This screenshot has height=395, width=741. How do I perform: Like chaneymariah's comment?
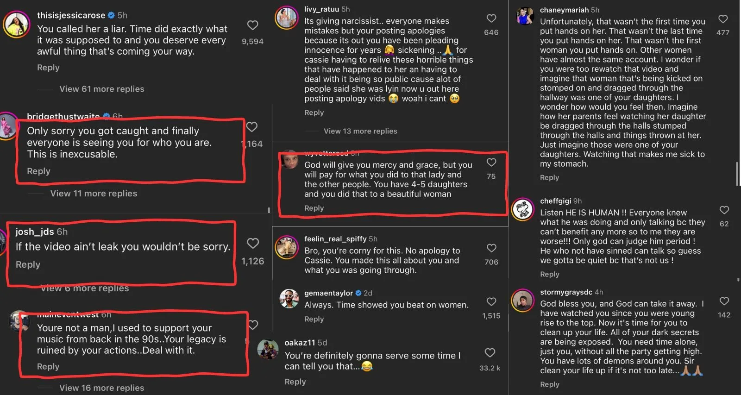tap(723, 19)
